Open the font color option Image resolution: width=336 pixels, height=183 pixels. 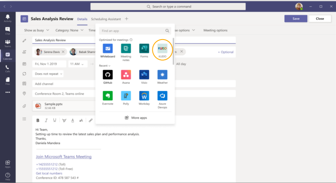pyautogui.click(x=73, y=120)
